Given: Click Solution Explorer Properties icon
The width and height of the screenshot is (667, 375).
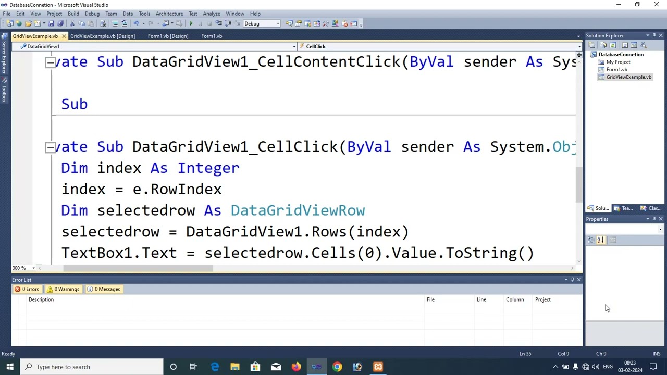Looking at the screenshot, I should pyautogui.click(x=591, y=45).
